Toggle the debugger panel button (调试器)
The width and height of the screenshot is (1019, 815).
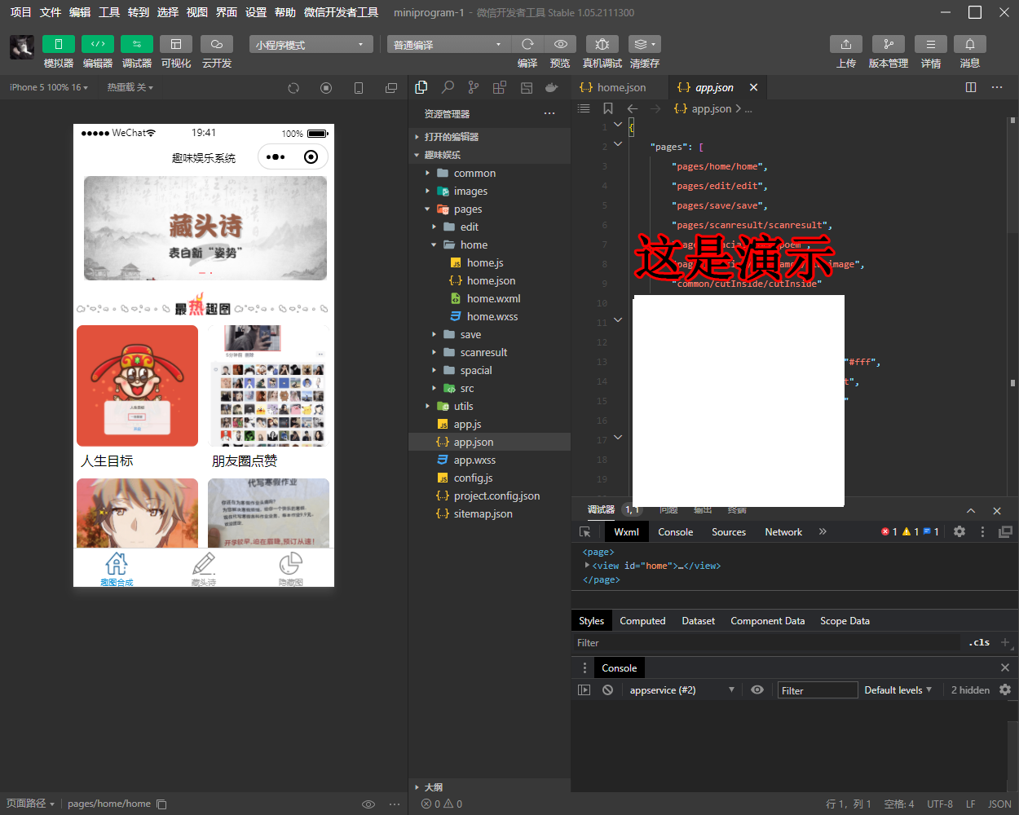[x=137, y=44]
